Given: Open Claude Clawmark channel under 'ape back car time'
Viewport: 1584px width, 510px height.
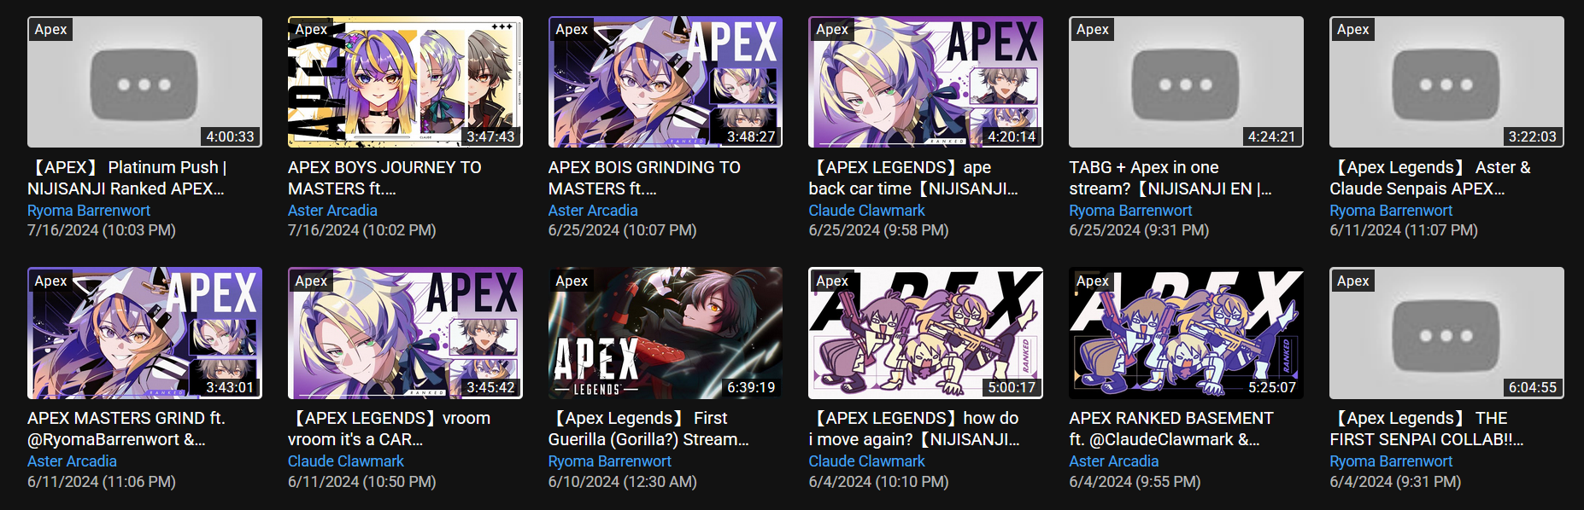Looking at the screenshot, I should coord(866,210).
